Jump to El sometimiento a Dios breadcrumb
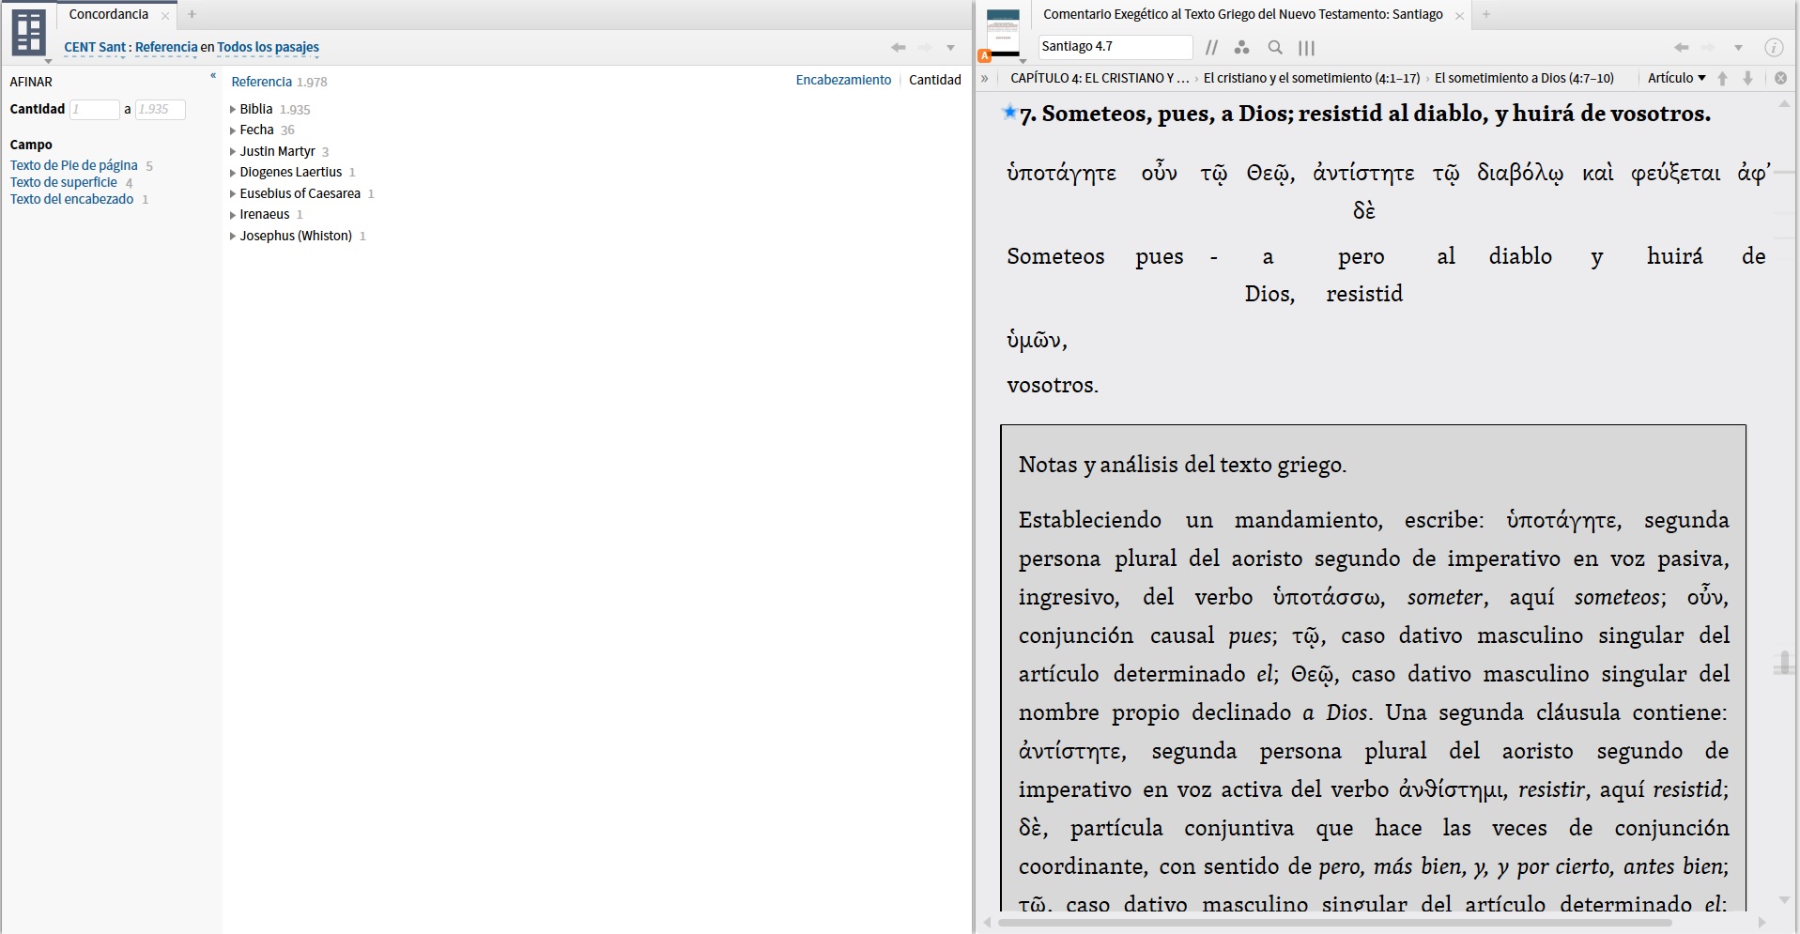The height and width of the screenshot is (934, 1800). point(1524,78)
